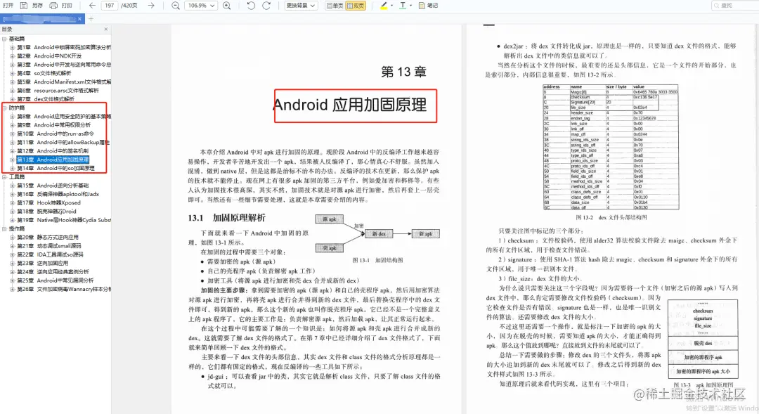Screen dimensions: 759x414
Task: Open 第7章 dex文件格式解析
Action: (x=46, y=99)
